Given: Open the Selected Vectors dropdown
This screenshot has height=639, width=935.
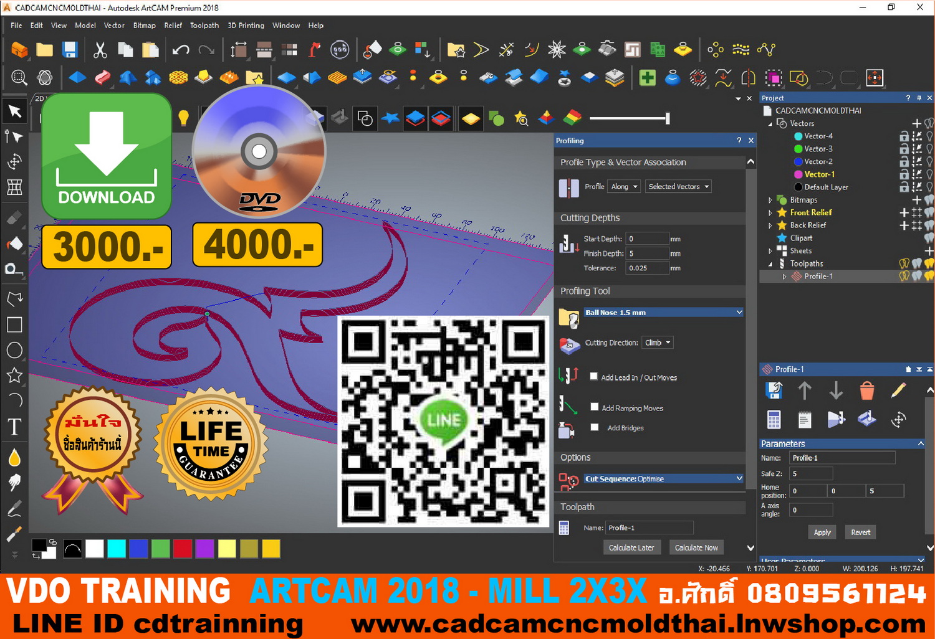Looking at the screenshot, I should point(678,186).
